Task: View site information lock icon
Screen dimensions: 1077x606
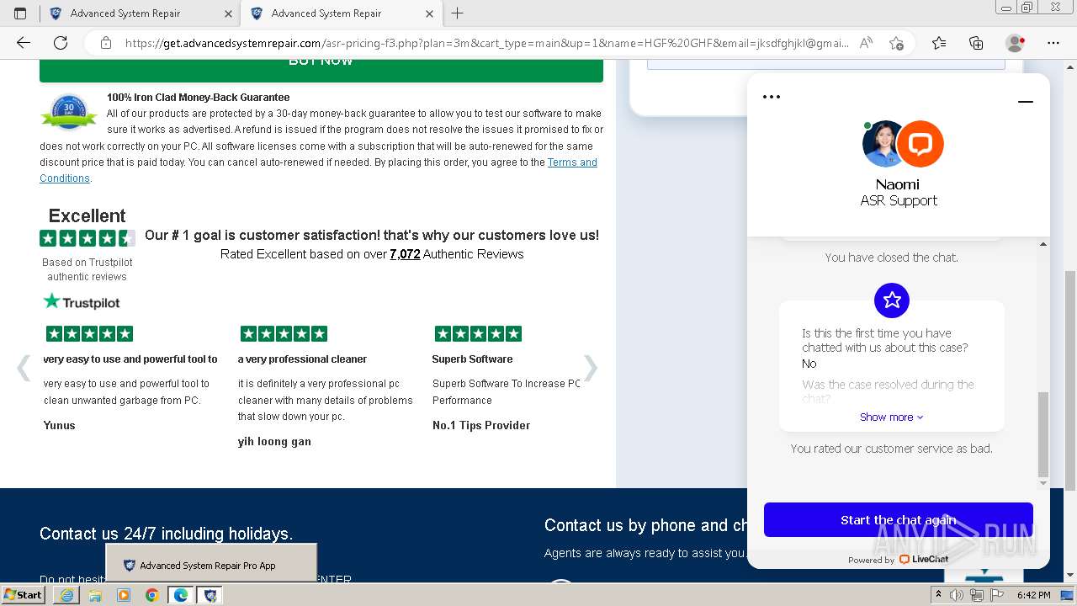Action: pyautogui.click(x=105, y=43)
